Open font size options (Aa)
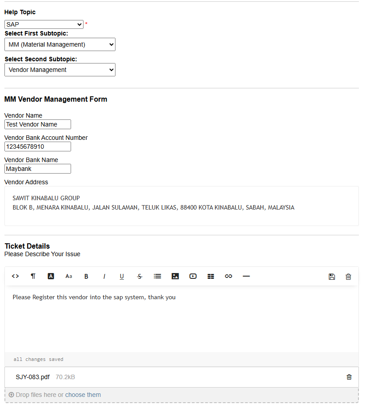Screen dimensions: 366x408 coord(69,276)
